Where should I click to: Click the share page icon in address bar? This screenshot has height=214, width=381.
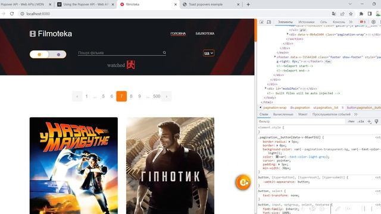(x=342, y=14)
